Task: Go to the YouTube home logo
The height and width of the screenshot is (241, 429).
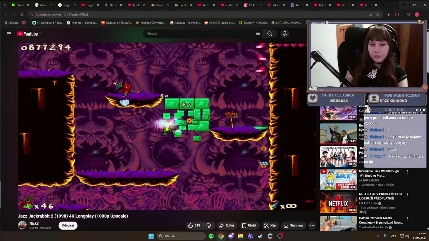Action: tap(27, 33)
